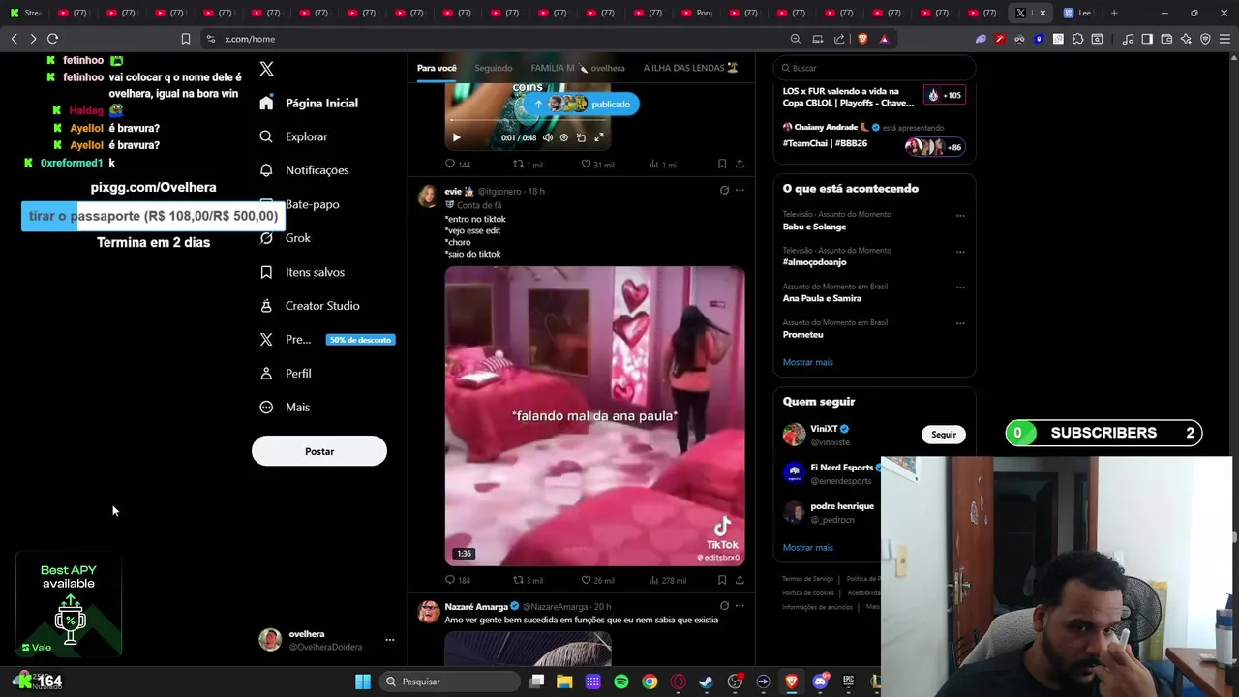Open Grok explain icon on evie's post
Screen dimensions: 1239x697
pos(724,190)
